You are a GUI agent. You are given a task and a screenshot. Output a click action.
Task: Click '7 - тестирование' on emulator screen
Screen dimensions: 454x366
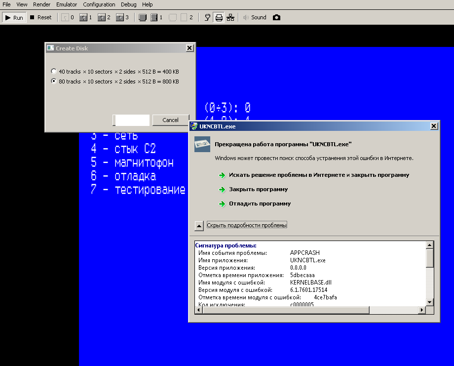[x=138, y=190]
